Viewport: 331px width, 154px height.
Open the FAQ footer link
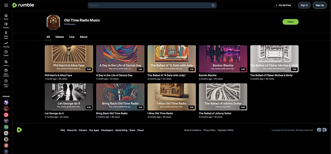click(63, 130)
